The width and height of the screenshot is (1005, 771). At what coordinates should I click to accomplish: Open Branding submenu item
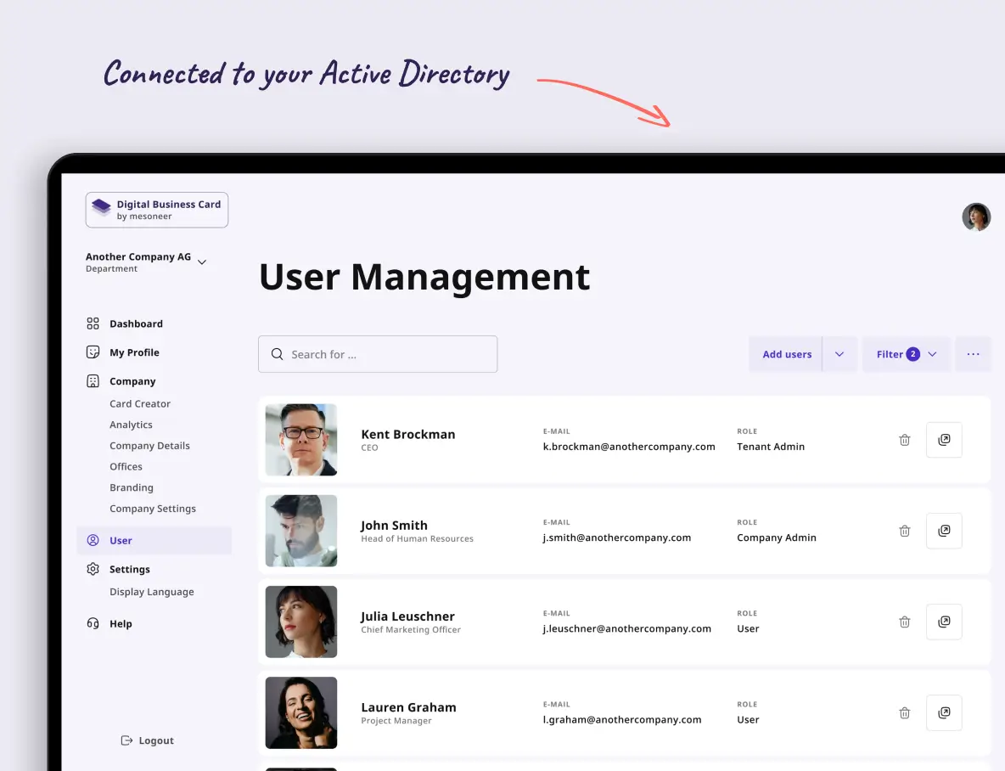click(x=132, y=487)
